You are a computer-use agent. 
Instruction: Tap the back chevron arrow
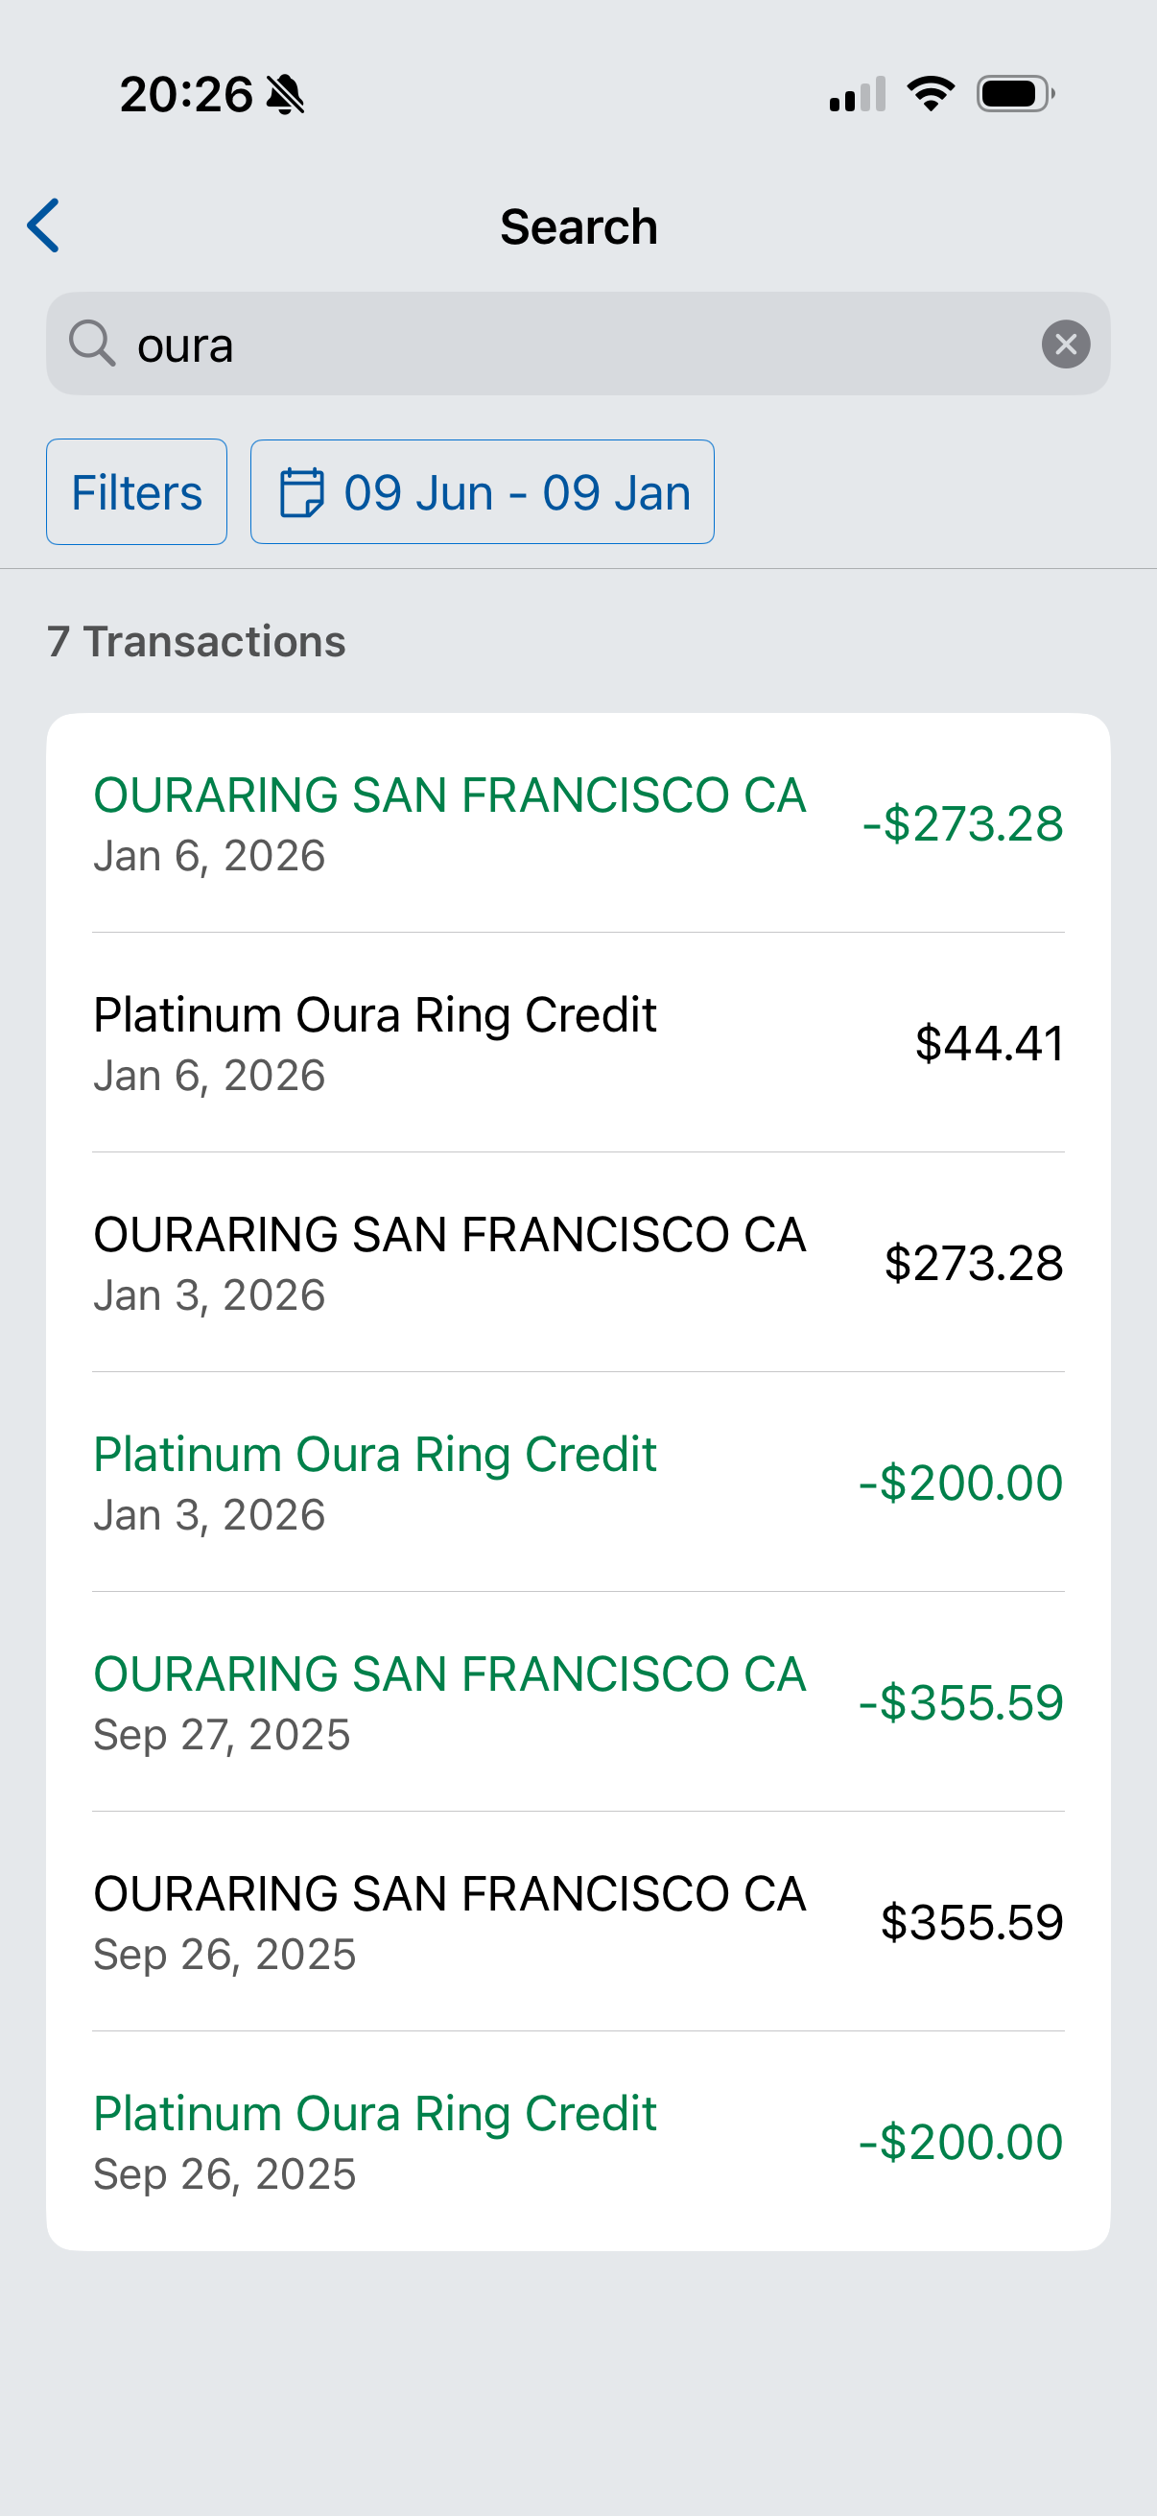(x=44, y=225)
